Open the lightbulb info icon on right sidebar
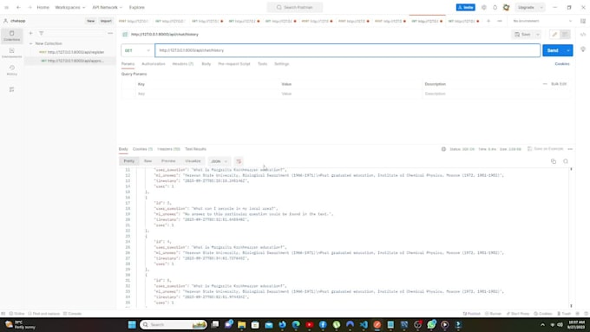 [x=583, y=49]
